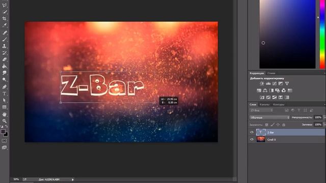The image size is (326, 183).
Task: Add a Threshold adjustment layer
Action: (x=275, y=97)
